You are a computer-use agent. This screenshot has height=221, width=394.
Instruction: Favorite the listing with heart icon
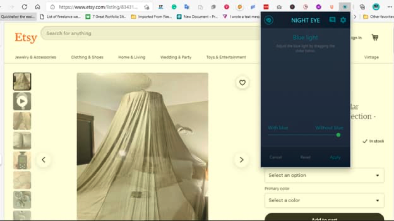pyautogui.click(x=242, y=82)
